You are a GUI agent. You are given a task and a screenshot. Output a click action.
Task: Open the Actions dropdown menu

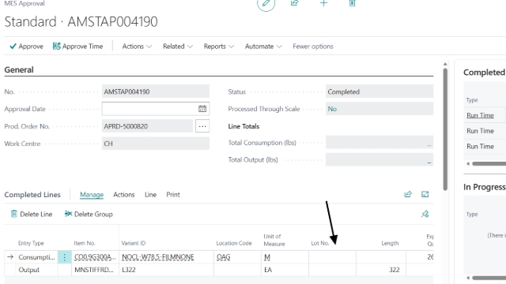[x=137, y=47]
